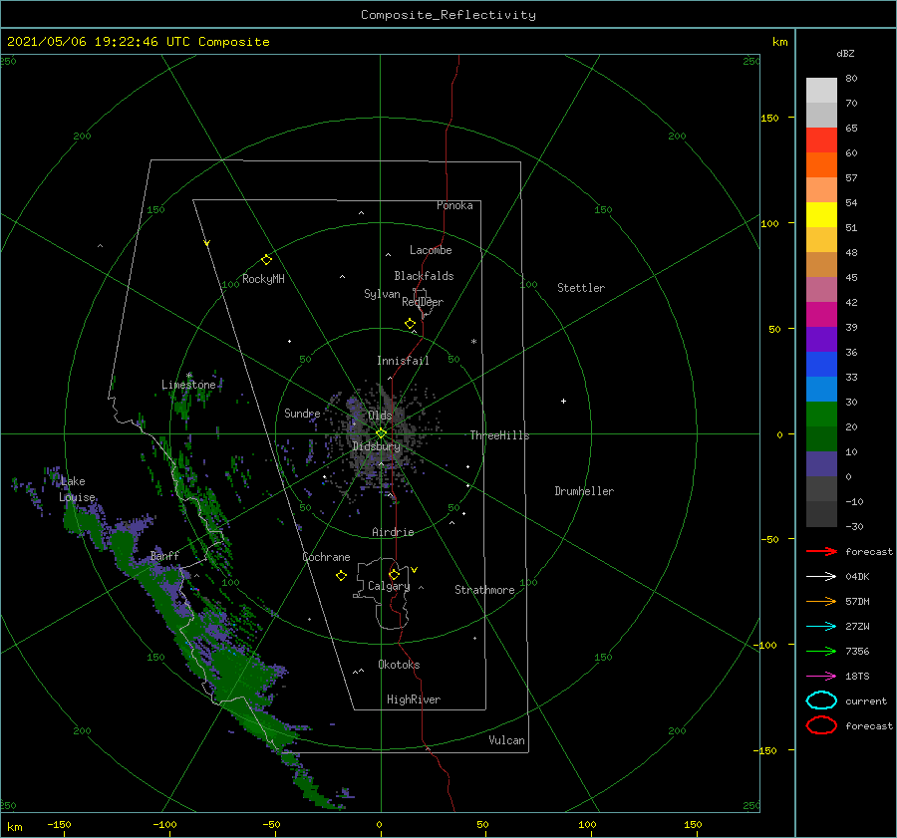
Task: Pick the 80 dBZ light gray swatch
Action: click(x=821, y=90)
